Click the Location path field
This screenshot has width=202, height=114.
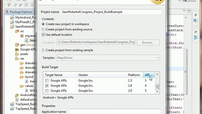[96, 42]
